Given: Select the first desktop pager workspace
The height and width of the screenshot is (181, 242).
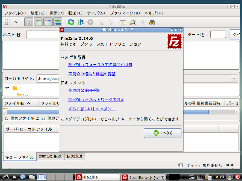Looking at the screenshot, I should tap(42, 177).
